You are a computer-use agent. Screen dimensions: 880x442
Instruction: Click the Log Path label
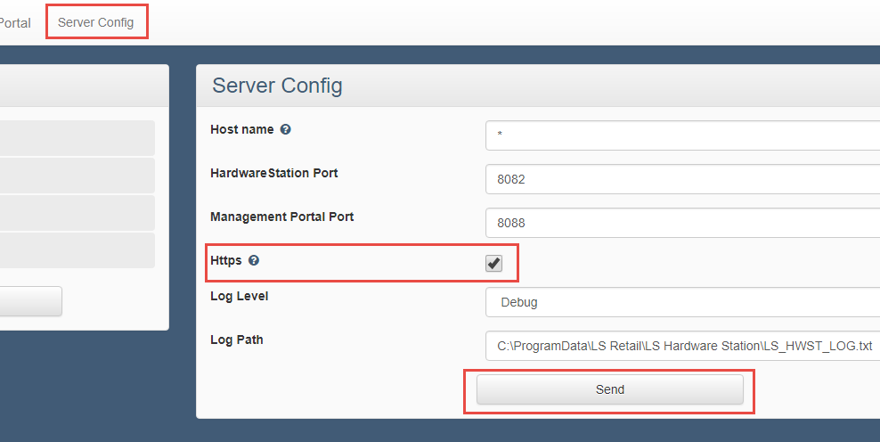click(236, 340)
